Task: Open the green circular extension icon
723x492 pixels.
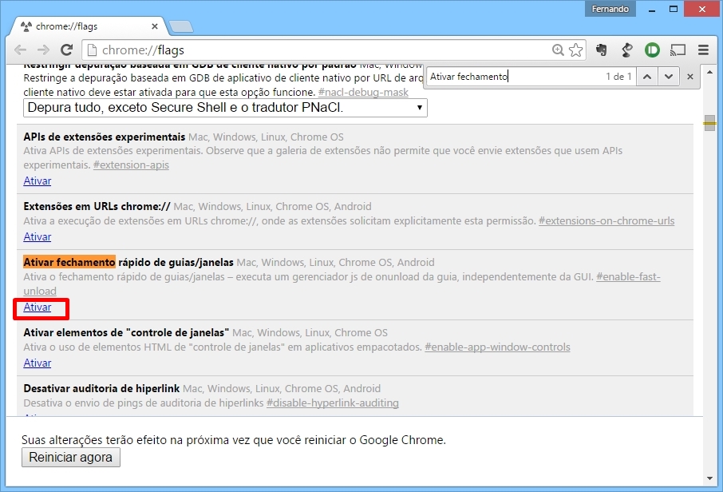Action: click(x=652, y=50)
